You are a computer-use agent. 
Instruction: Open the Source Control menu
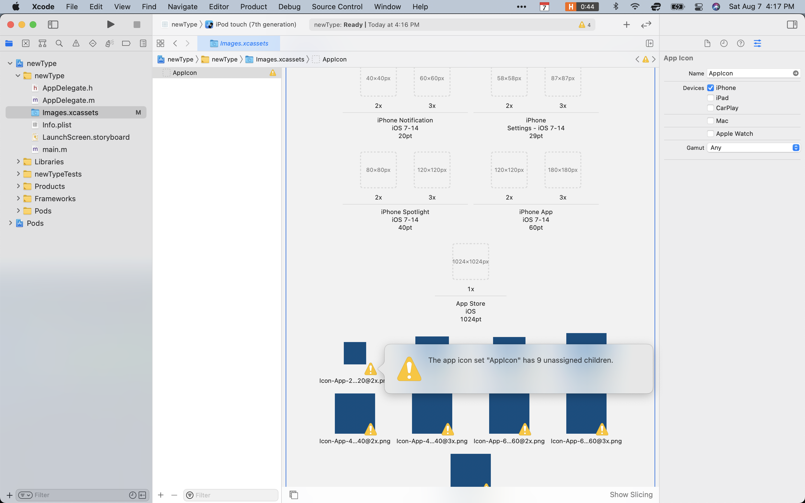click(x=337, y=7)
